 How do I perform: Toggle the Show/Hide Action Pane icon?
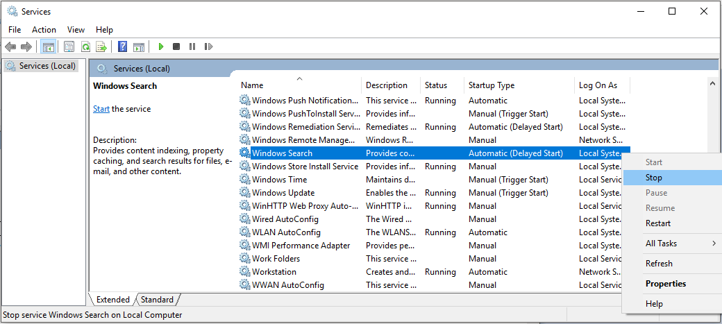[x=139, y=46]
